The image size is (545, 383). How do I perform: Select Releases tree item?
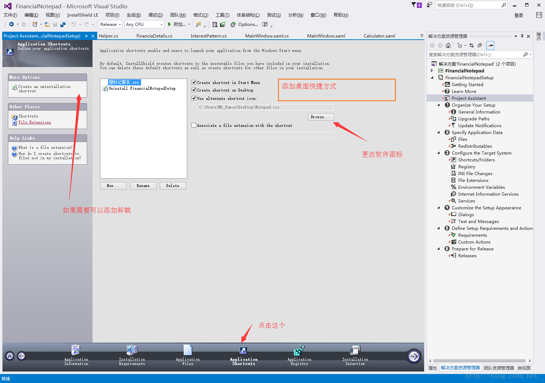pyautogui.click(x=467, y=255)
